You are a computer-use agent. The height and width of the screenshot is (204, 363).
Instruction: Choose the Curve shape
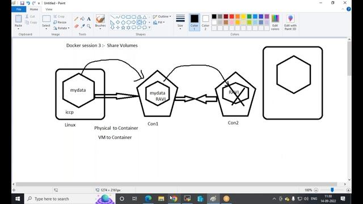[118, 17]
